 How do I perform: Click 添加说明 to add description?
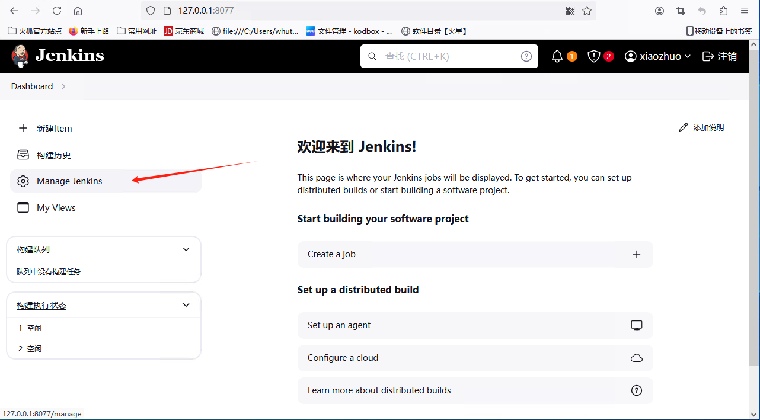[701, 127]
